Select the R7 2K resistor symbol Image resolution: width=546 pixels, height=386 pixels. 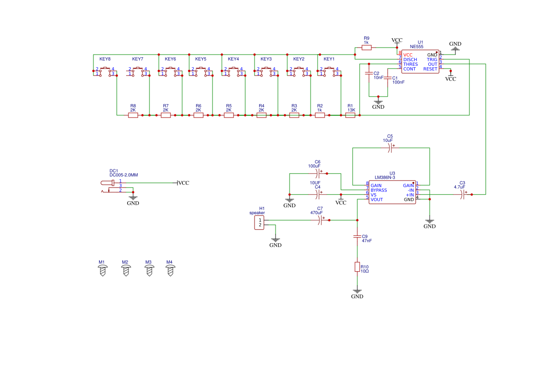point(166,115)
